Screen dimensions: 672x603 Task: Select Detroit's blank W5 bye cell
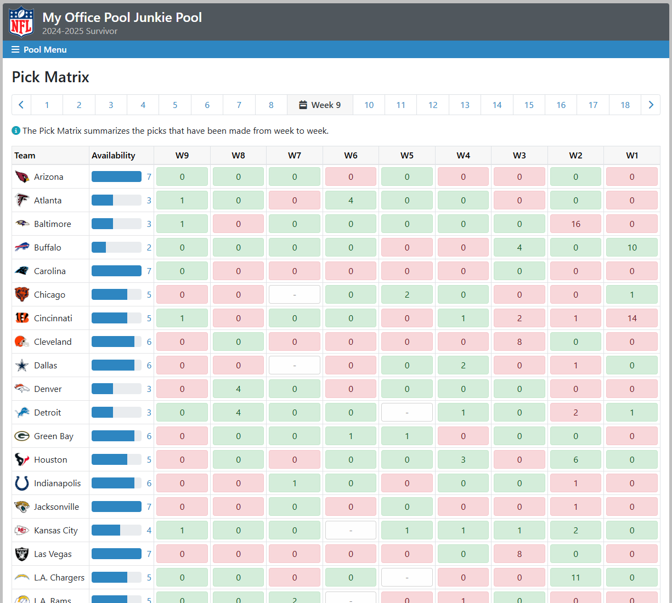(x=407, y=413)
